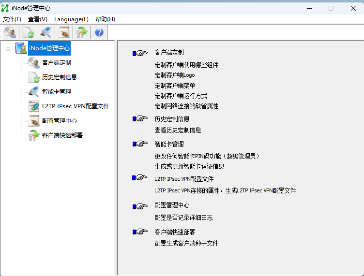Select 历史定制信息 in the tree
This screenshot has width=364, height=276.
[x=60, y=77]
